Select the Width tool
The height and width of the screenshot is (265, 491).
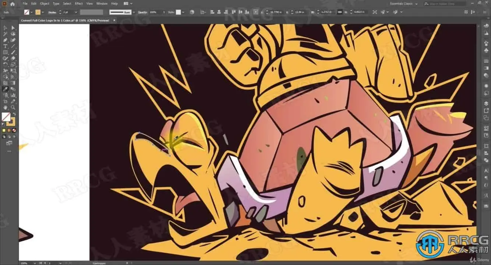tap(6, 71)
